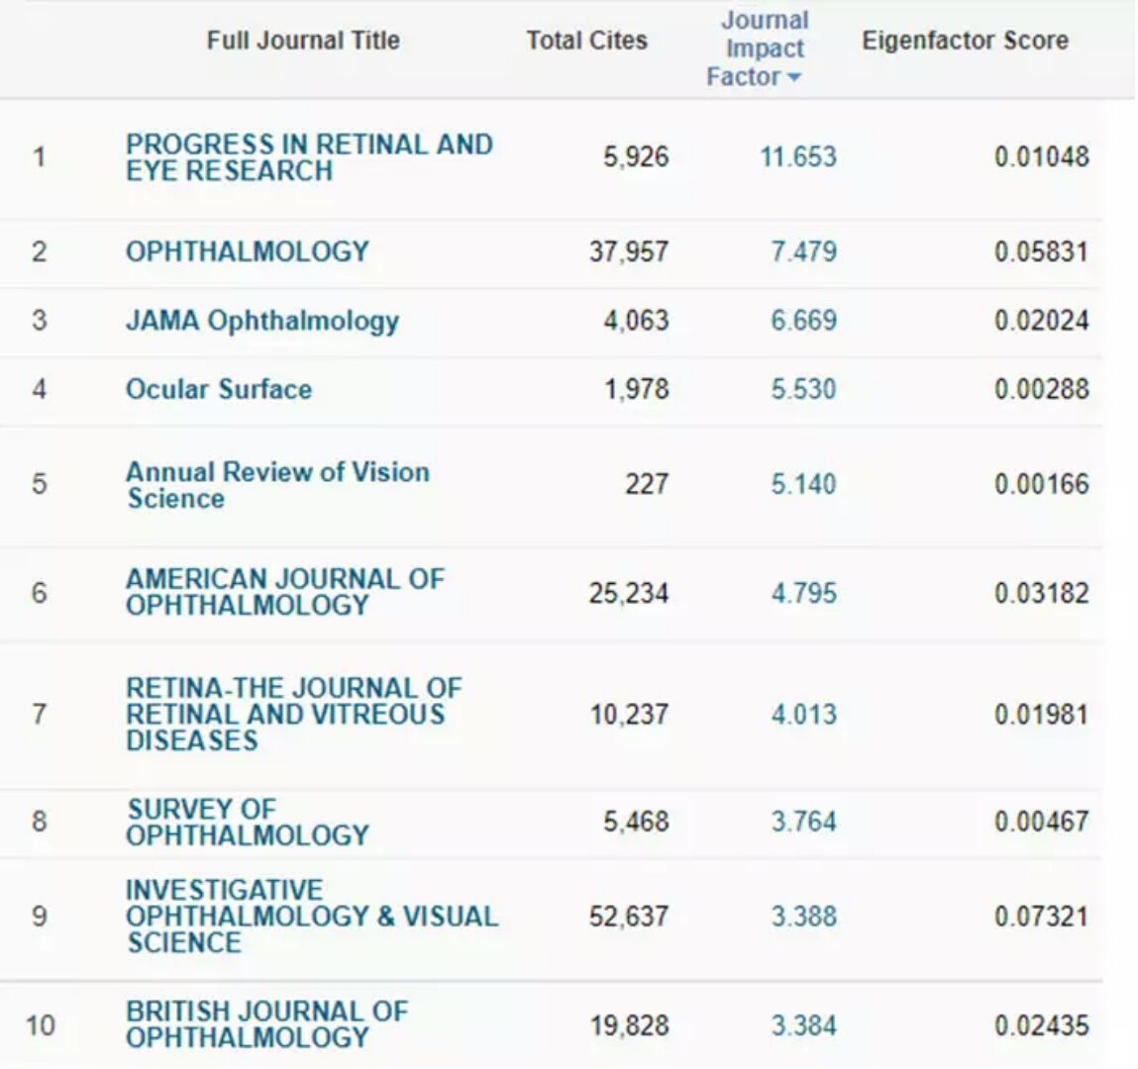Select the total cites value 10,237
This screenshot has width=1138, height=1069.
tap(629, 715)
